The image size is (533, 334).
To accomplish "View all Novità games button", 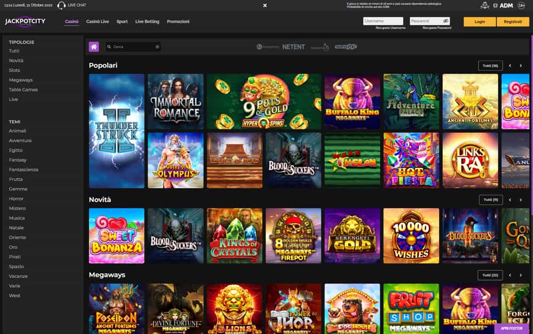I will tap(490, 200).
